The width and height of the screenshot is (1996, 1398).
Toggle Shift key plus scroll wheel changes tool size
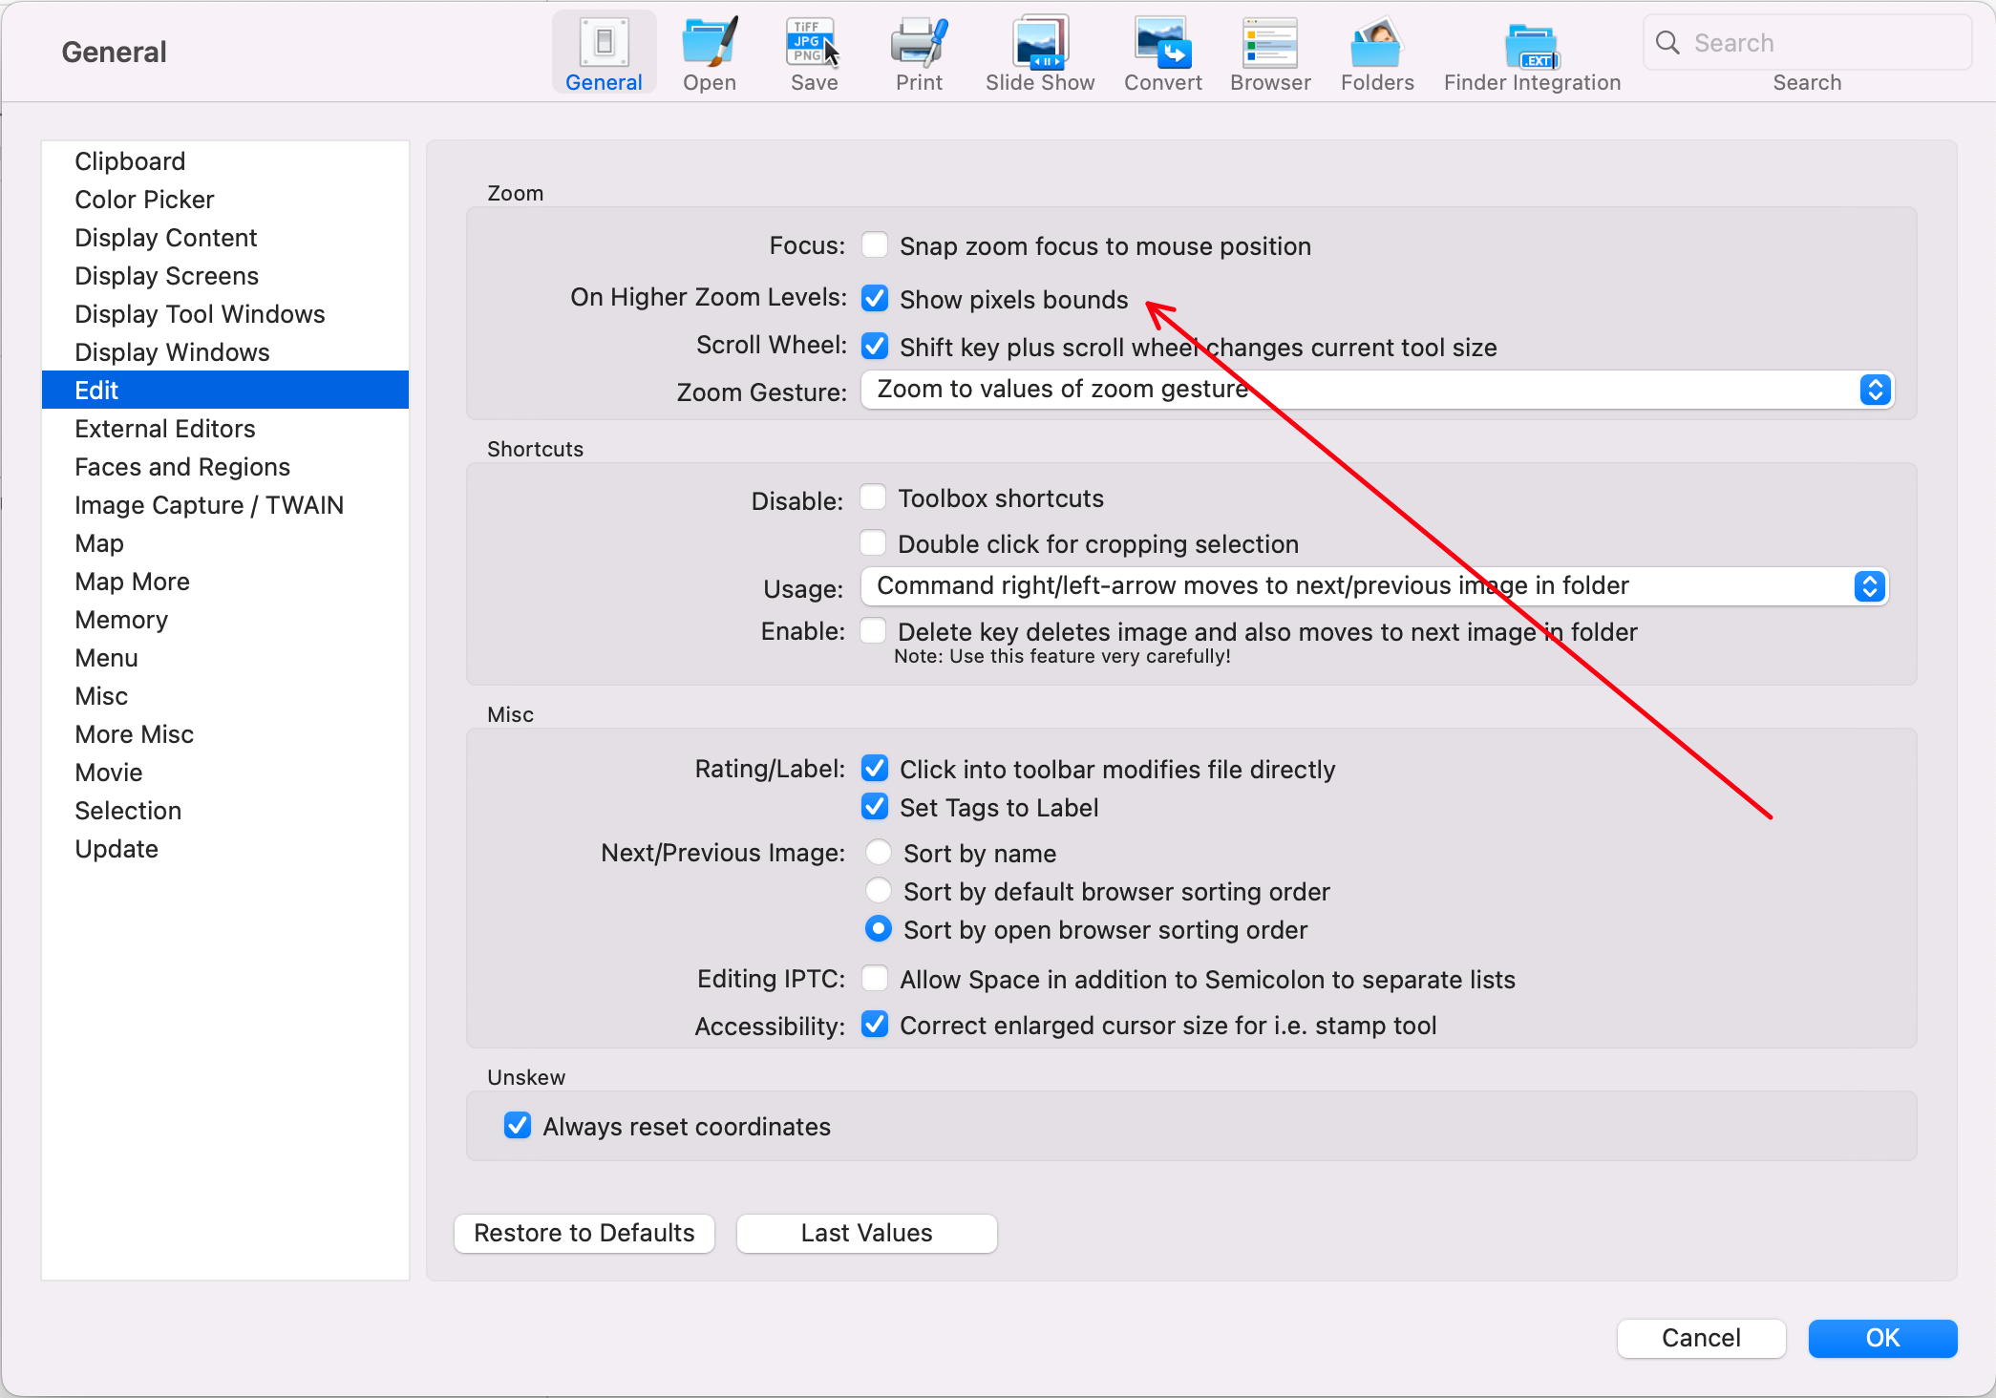[875, 348]
